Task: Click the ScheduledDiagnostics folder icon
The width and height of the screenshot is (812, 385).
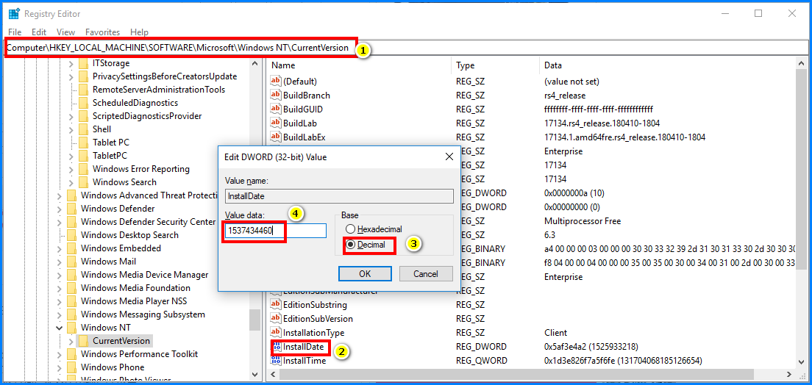Action: 83,102
